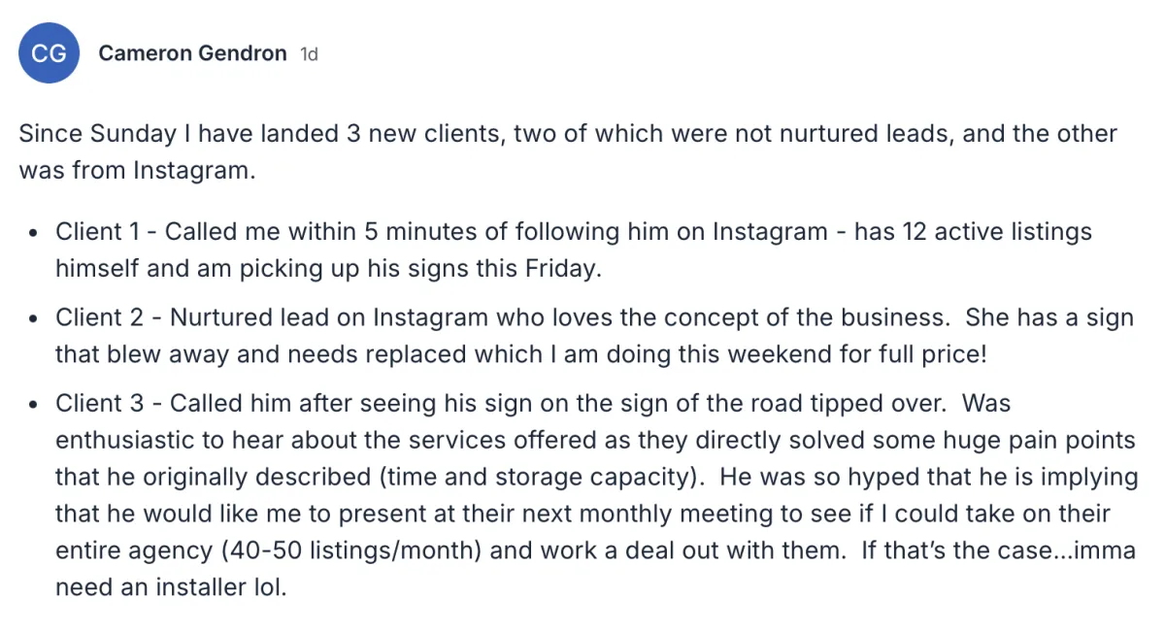Click the text 'need an installer lol.'

point(171,587)
